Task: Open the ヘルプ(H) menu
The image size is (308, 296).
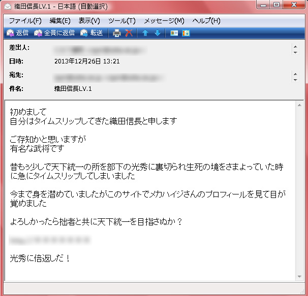Action: [206, 21]
